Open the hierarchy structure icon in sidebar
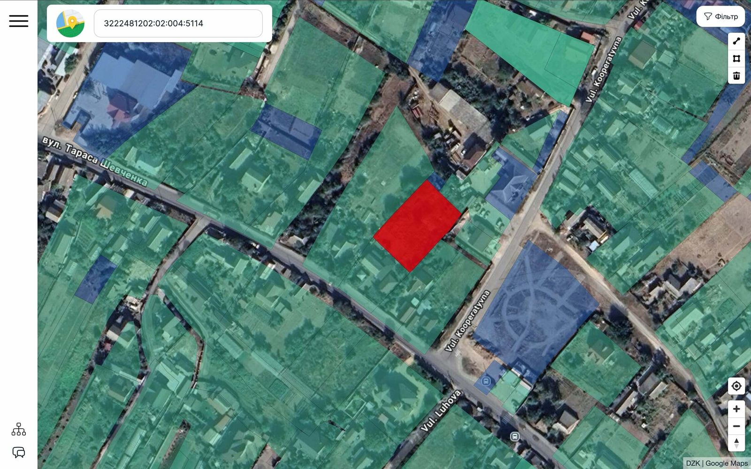 point(19,429)
